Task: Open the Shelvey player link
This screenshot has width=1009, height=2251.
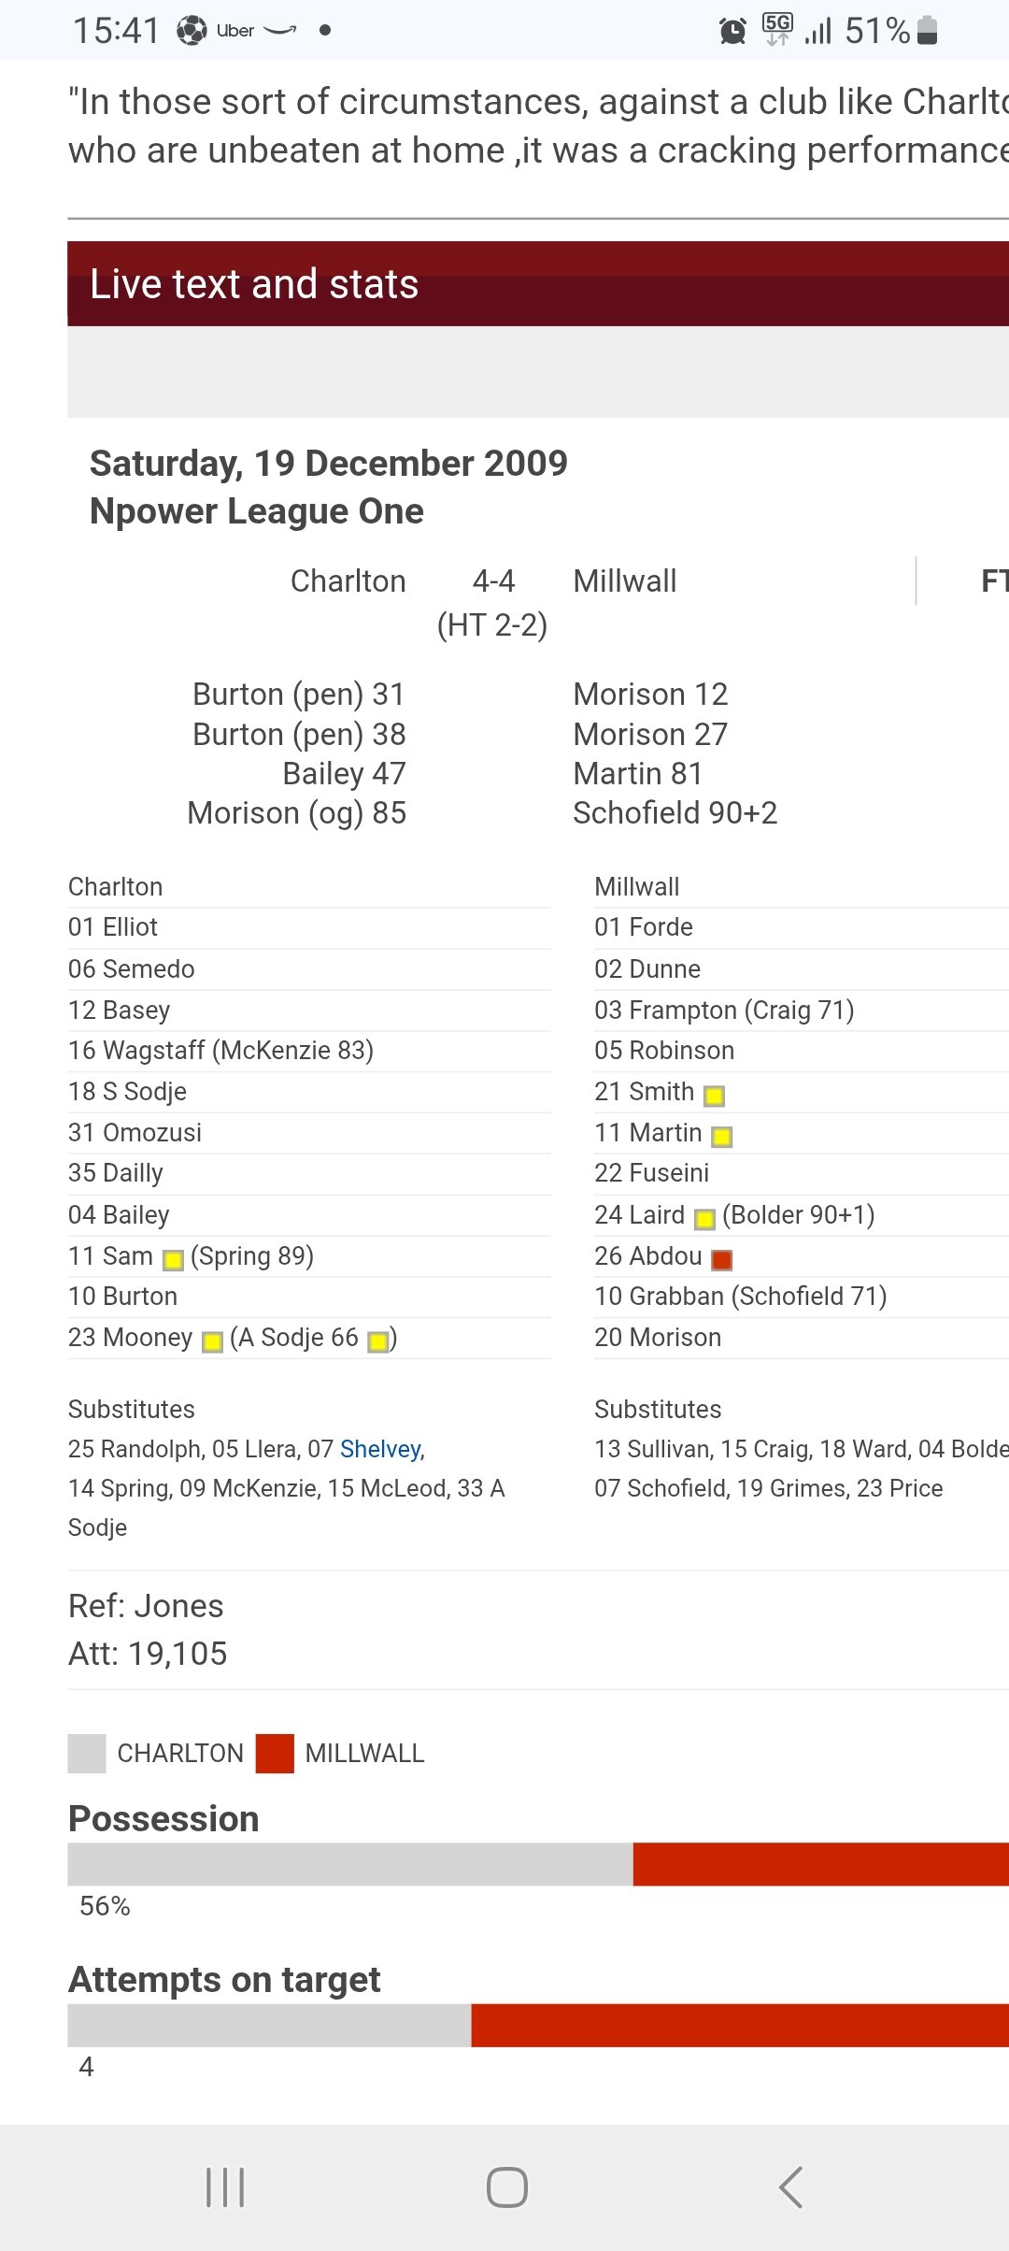Action: (x=380, y=1449)
